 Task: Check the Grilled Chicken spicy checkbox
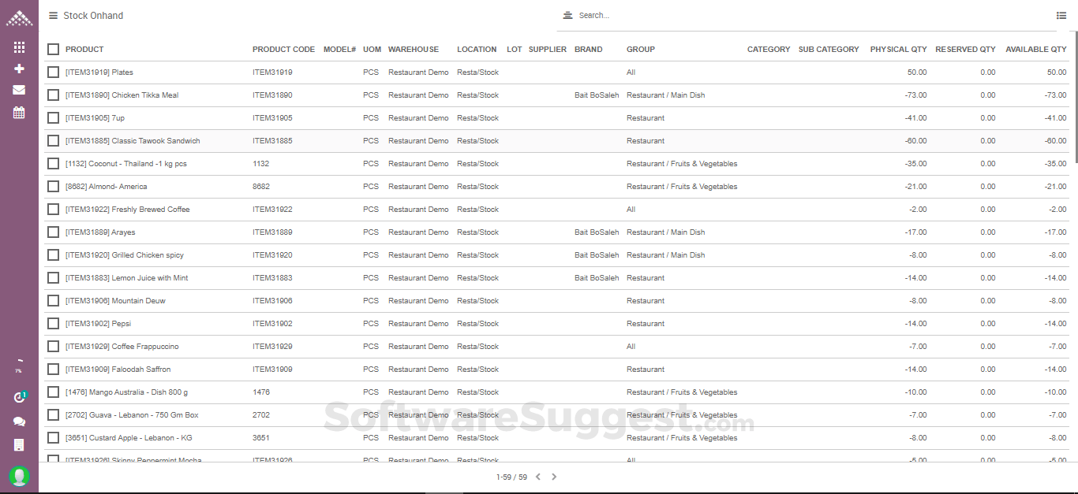(53, 255)
